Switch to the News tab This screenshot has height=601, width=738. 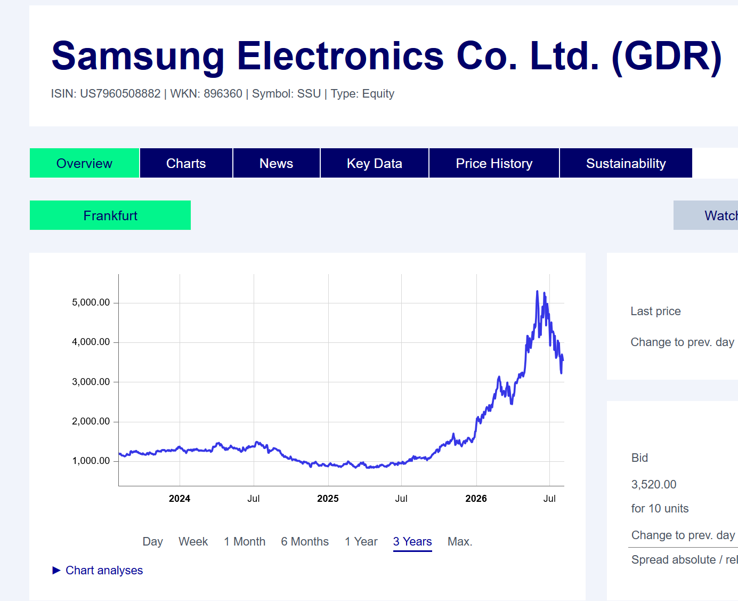click(x=276, y=163)
